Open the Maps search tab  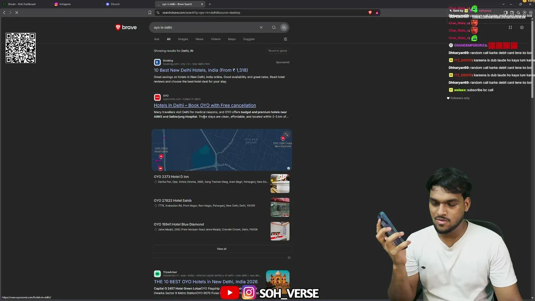(x=232, y=39)
